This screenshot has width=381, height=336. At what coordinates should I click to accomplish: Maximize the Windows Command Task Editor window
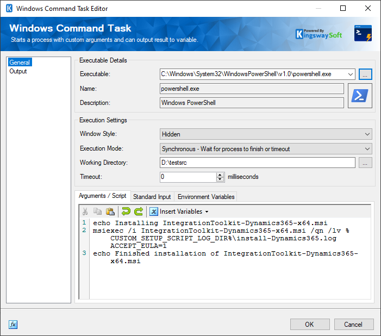pyautogui.click(x=343, y=8)
